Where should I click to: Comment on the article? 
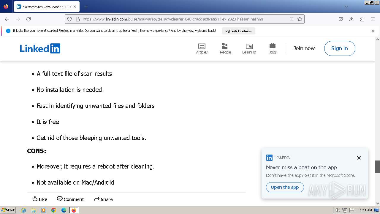(70, 199)
